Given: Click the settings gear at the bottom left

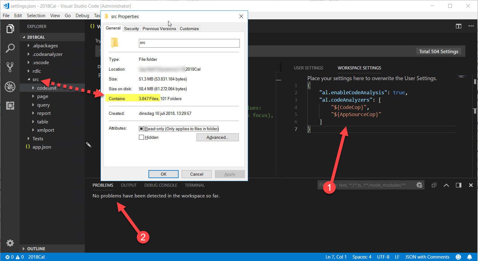Looking at the screenshot, I should [10, 243].
